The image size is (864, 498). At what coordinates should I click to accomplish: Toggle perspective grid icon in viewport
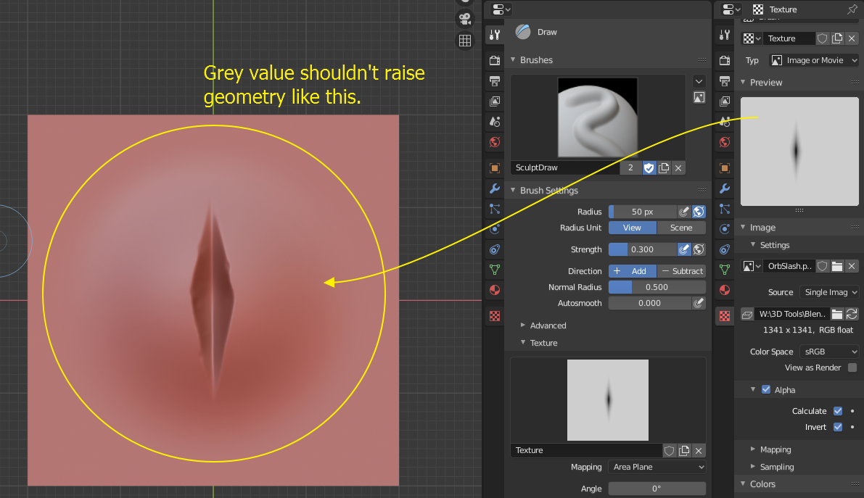pos(465,41)
